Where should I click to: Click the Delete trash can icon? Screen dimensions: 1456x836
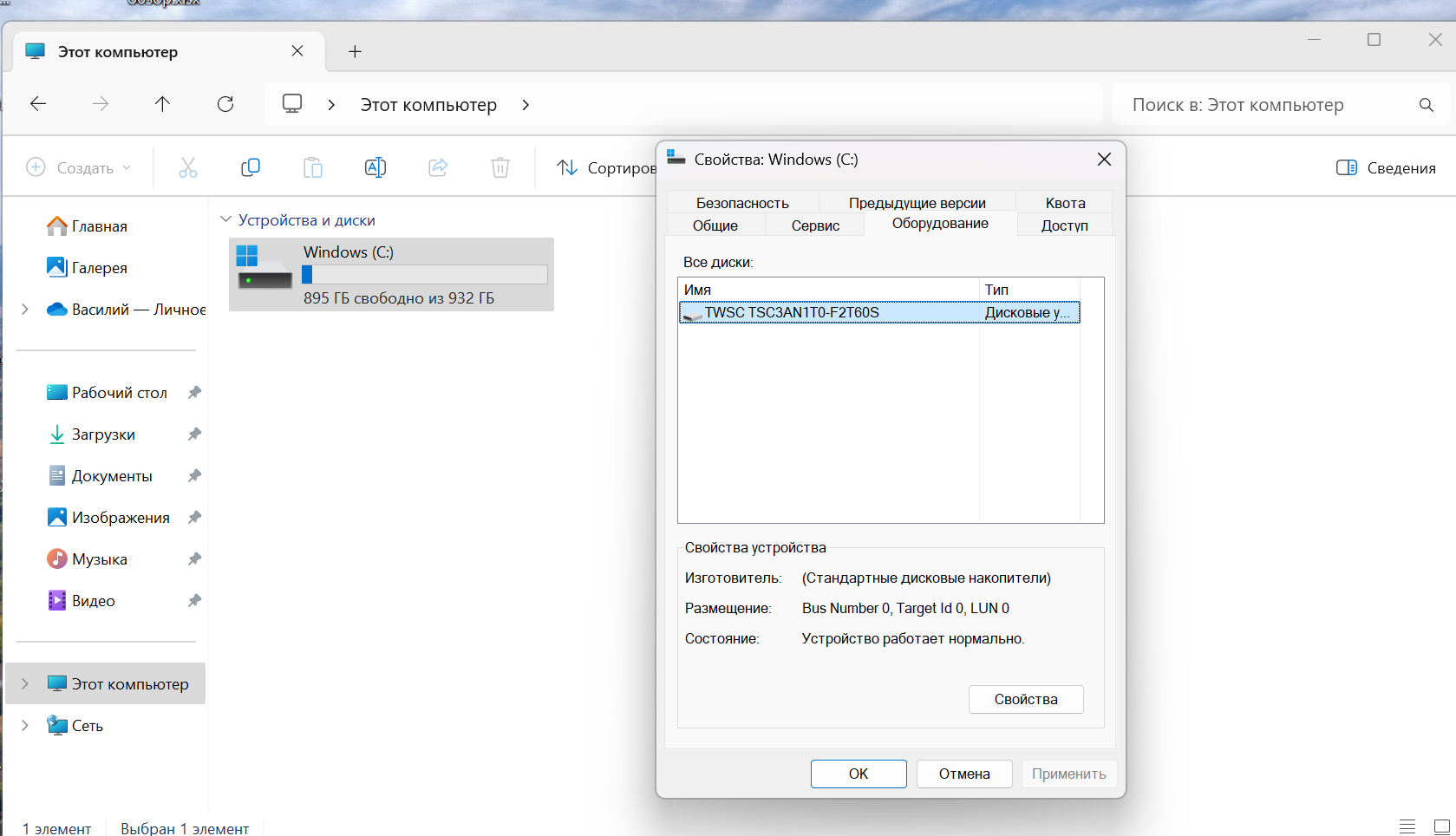pos(500,167)
